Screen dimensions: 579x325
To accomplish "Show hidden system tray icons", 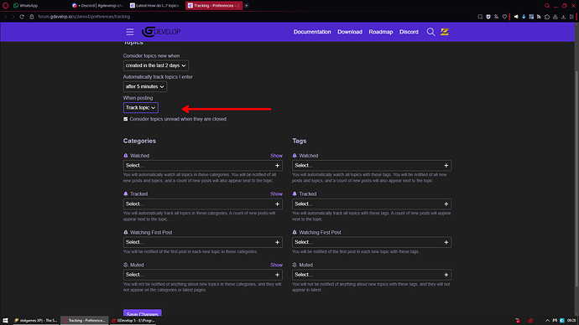I will pos(547,321).
